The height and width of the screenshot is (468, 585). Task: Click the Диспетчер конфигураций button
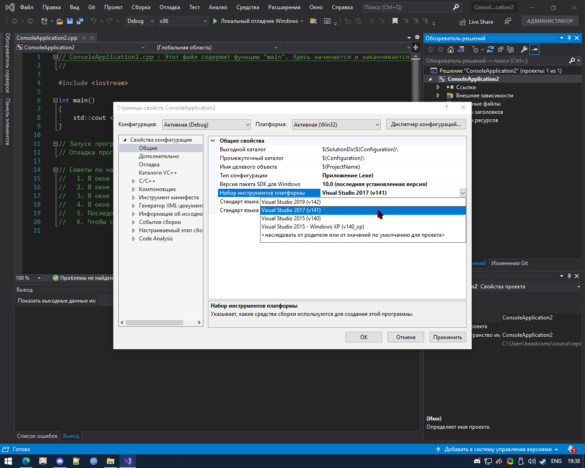(x=426, y=124)
